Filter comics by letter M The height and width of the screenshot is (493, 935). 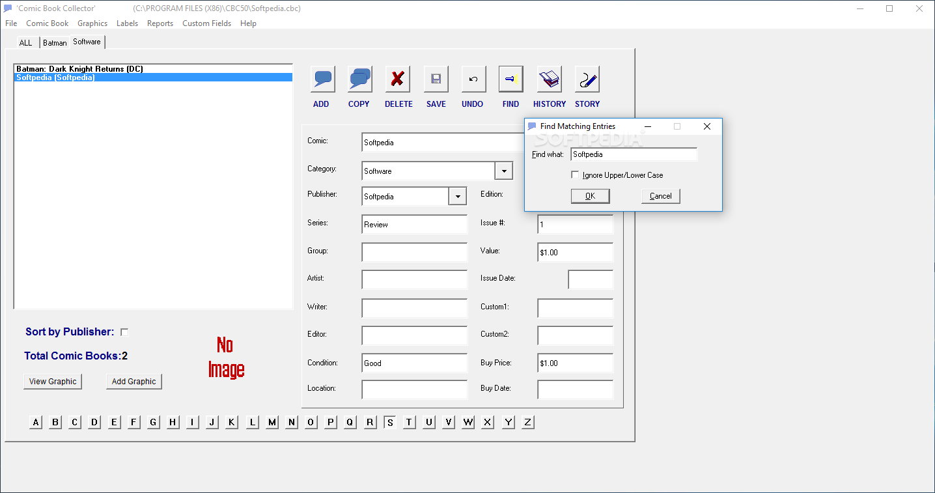coord(272,422)
